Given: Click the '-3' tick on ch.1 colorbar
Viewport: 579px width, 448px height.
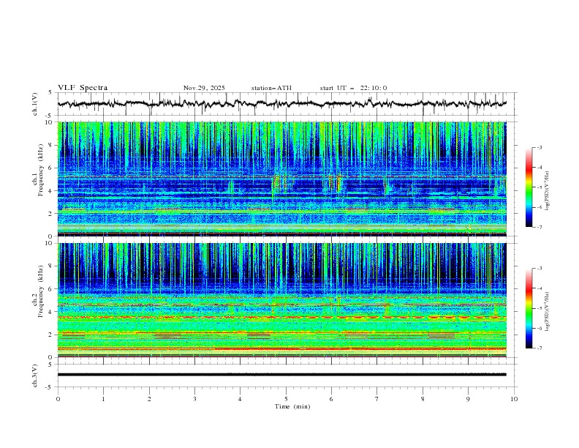Looking at the screenshot, I should (539, 147).
